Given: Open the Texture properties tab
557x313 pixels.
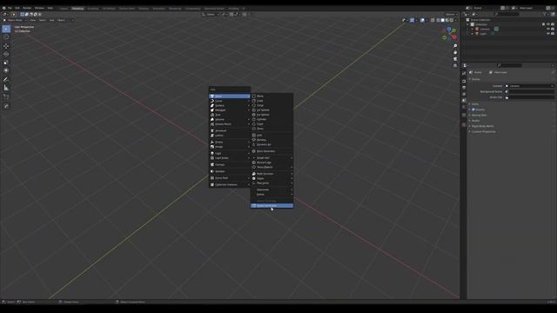Looking at the screenshot, I should [464, 124].
